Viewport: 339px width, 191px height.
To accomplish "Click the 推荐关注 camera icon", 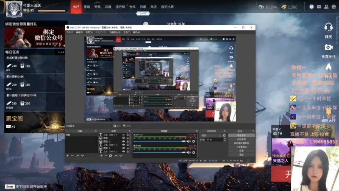I will (328, 47).
